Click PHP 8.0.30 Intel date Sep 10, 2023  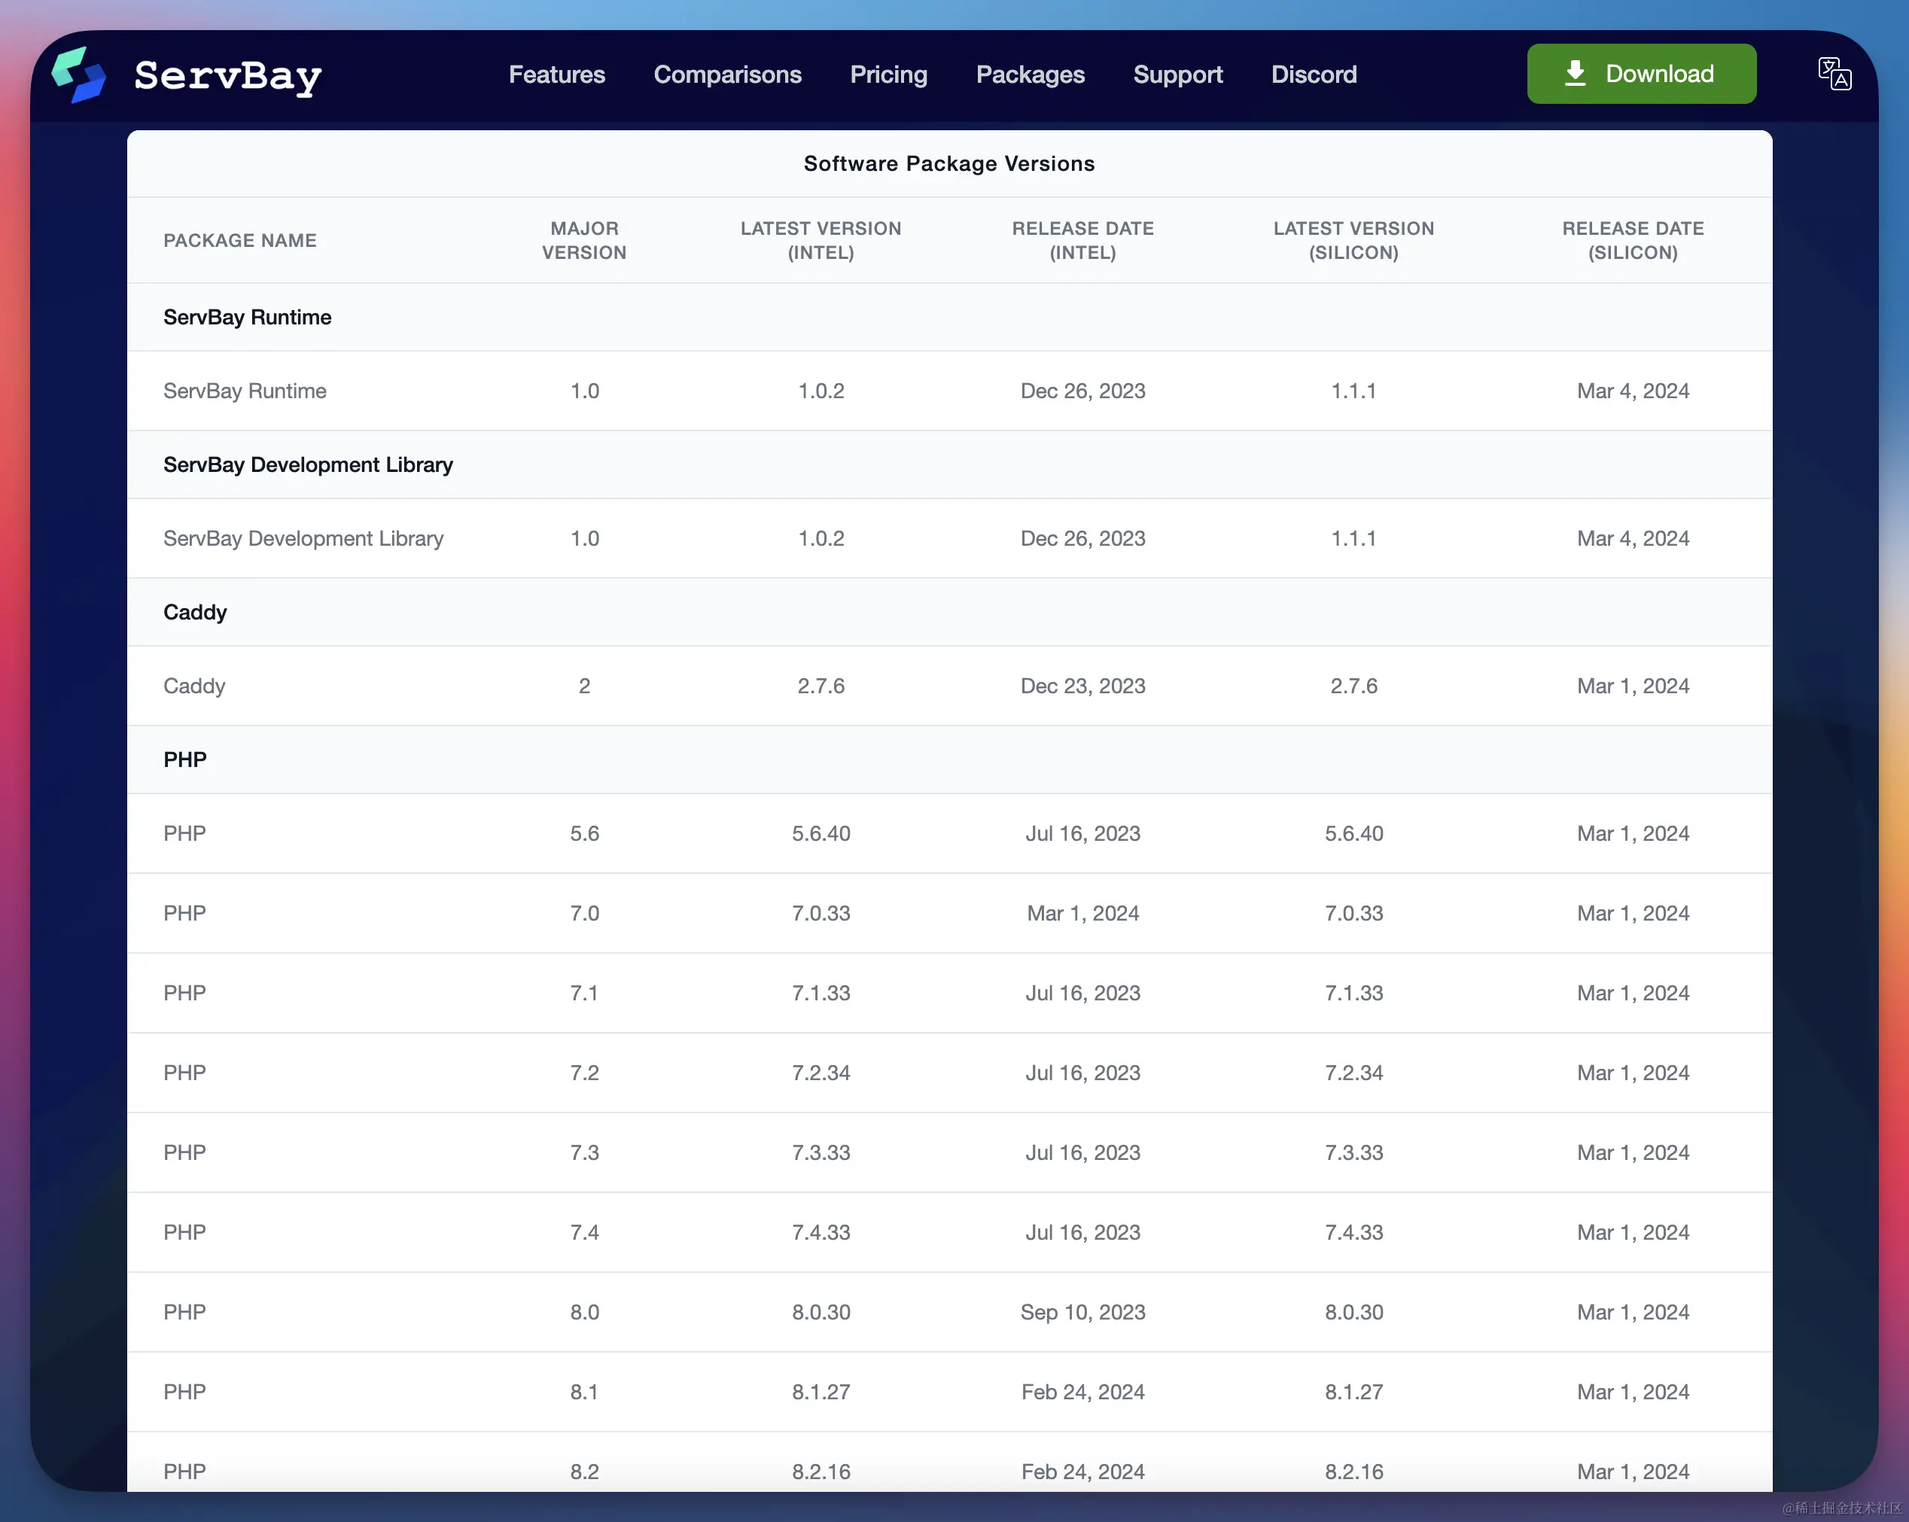pyautogui.click(x=1083, y=1311)
